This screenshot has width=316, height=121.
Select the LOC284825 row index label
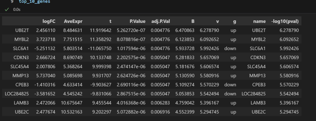tap(17, 94)
